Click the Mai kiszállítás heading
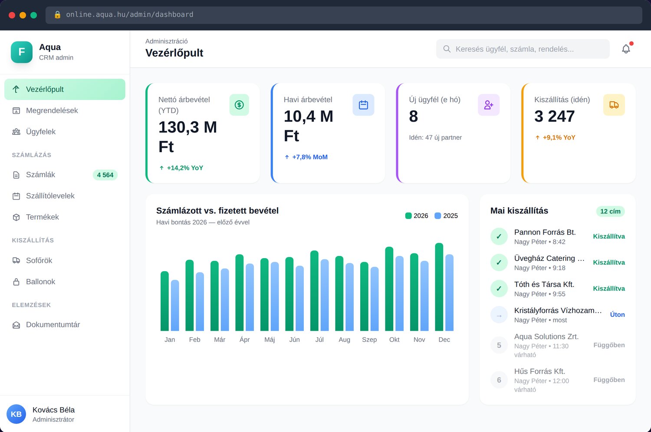Viewport: 651px width, 432px height. pos(519,211)
